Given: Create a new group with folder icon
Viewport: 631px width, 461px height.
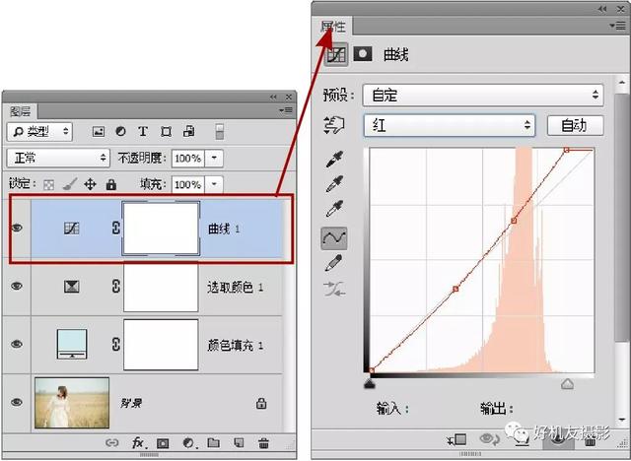Looking at the screenshot, I should (214, 444).
